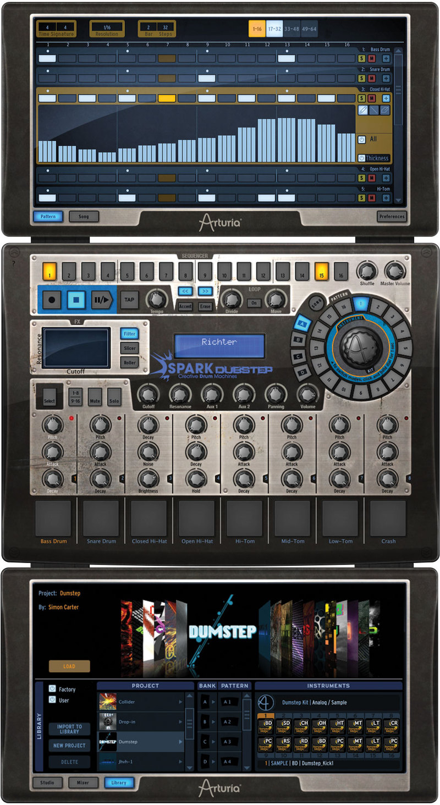The height and width of the screenshot is (805, 440).
Task: Mute the Open Hi-Hat track
Action: (x=372, y=178)
